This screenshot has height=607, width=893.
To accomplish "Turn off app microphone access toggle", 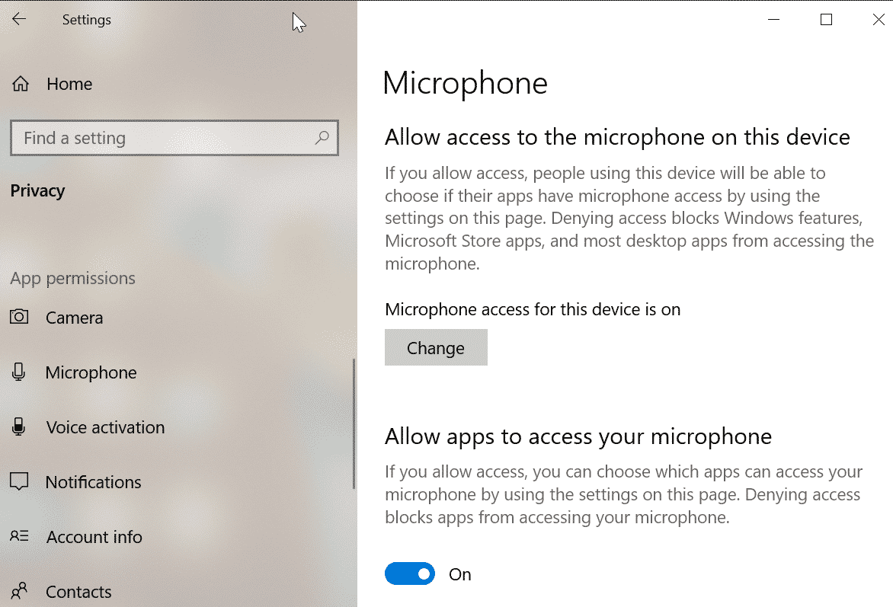I will (409, 574).
